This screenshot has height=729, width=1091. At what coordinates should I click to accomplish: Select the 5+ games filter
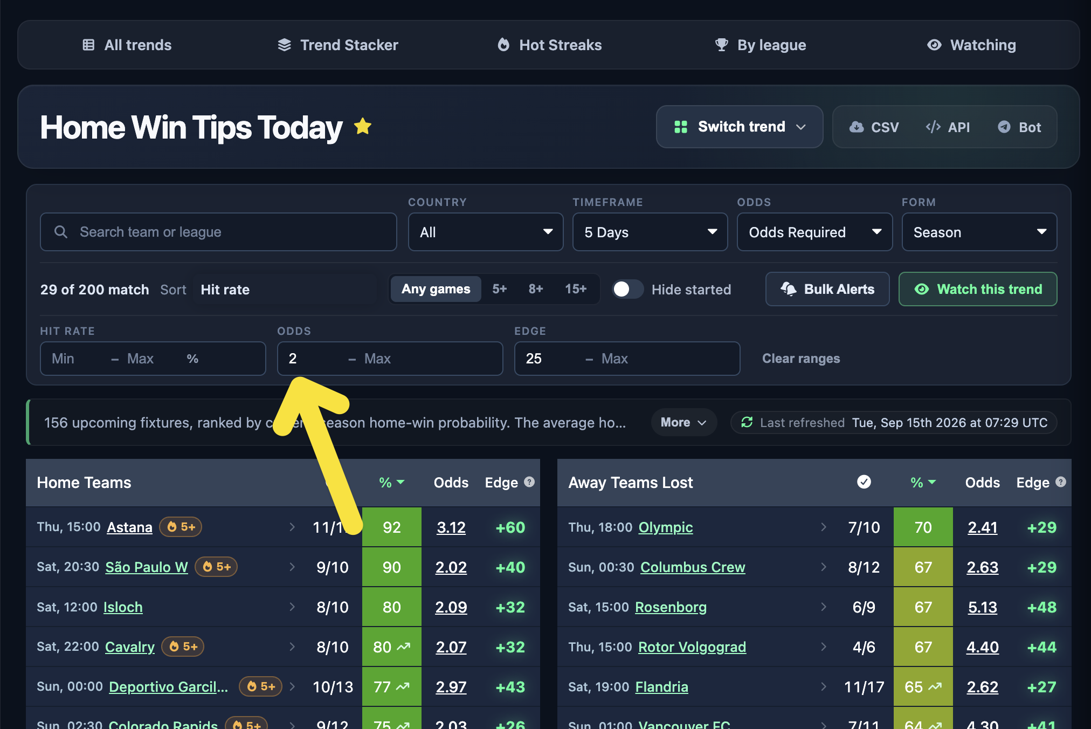click(x=499, y=289)
